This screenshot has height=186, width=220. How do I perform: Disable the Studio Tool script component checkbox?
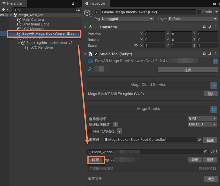96,54
